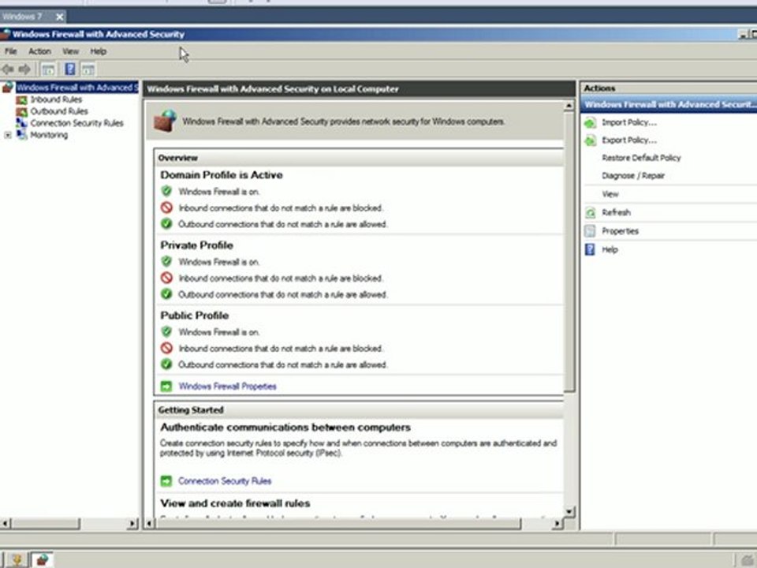This screenshot has width=757, height=568.
Task: Click the Help icon in Actions pane
Action: coord(590,249)
